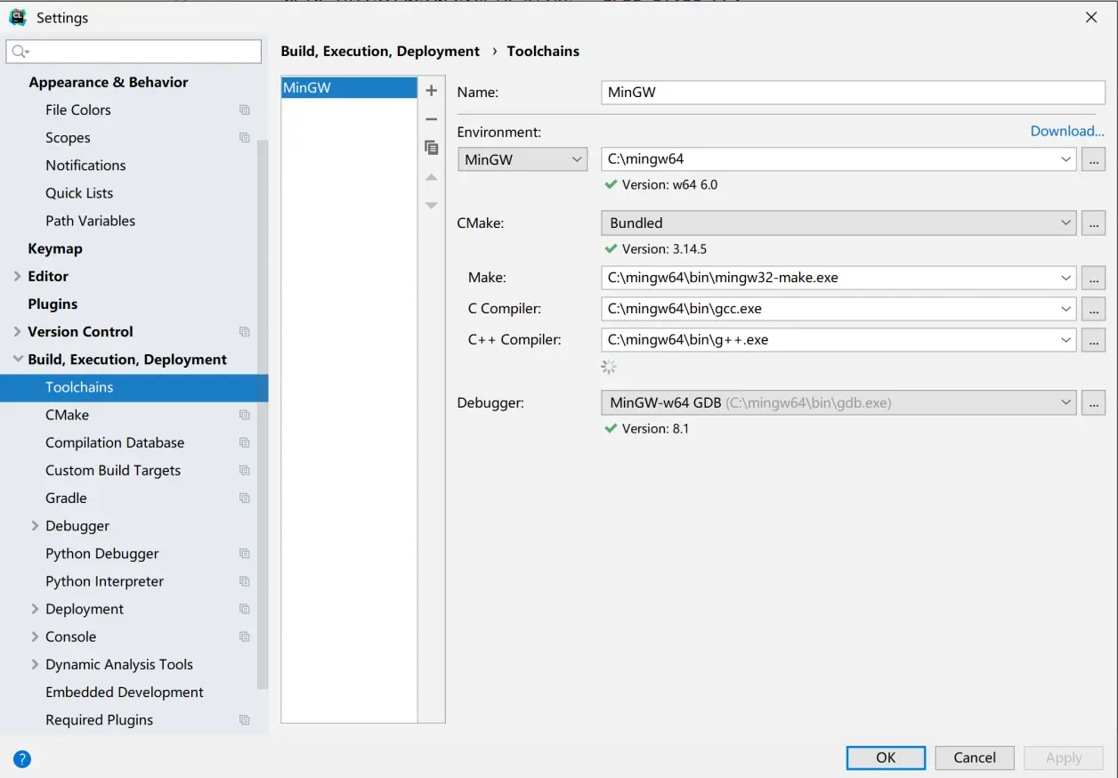Move toolchain down arrow icon
Viewport: 1118px width, 778px height.
click(x=432, y=206)
